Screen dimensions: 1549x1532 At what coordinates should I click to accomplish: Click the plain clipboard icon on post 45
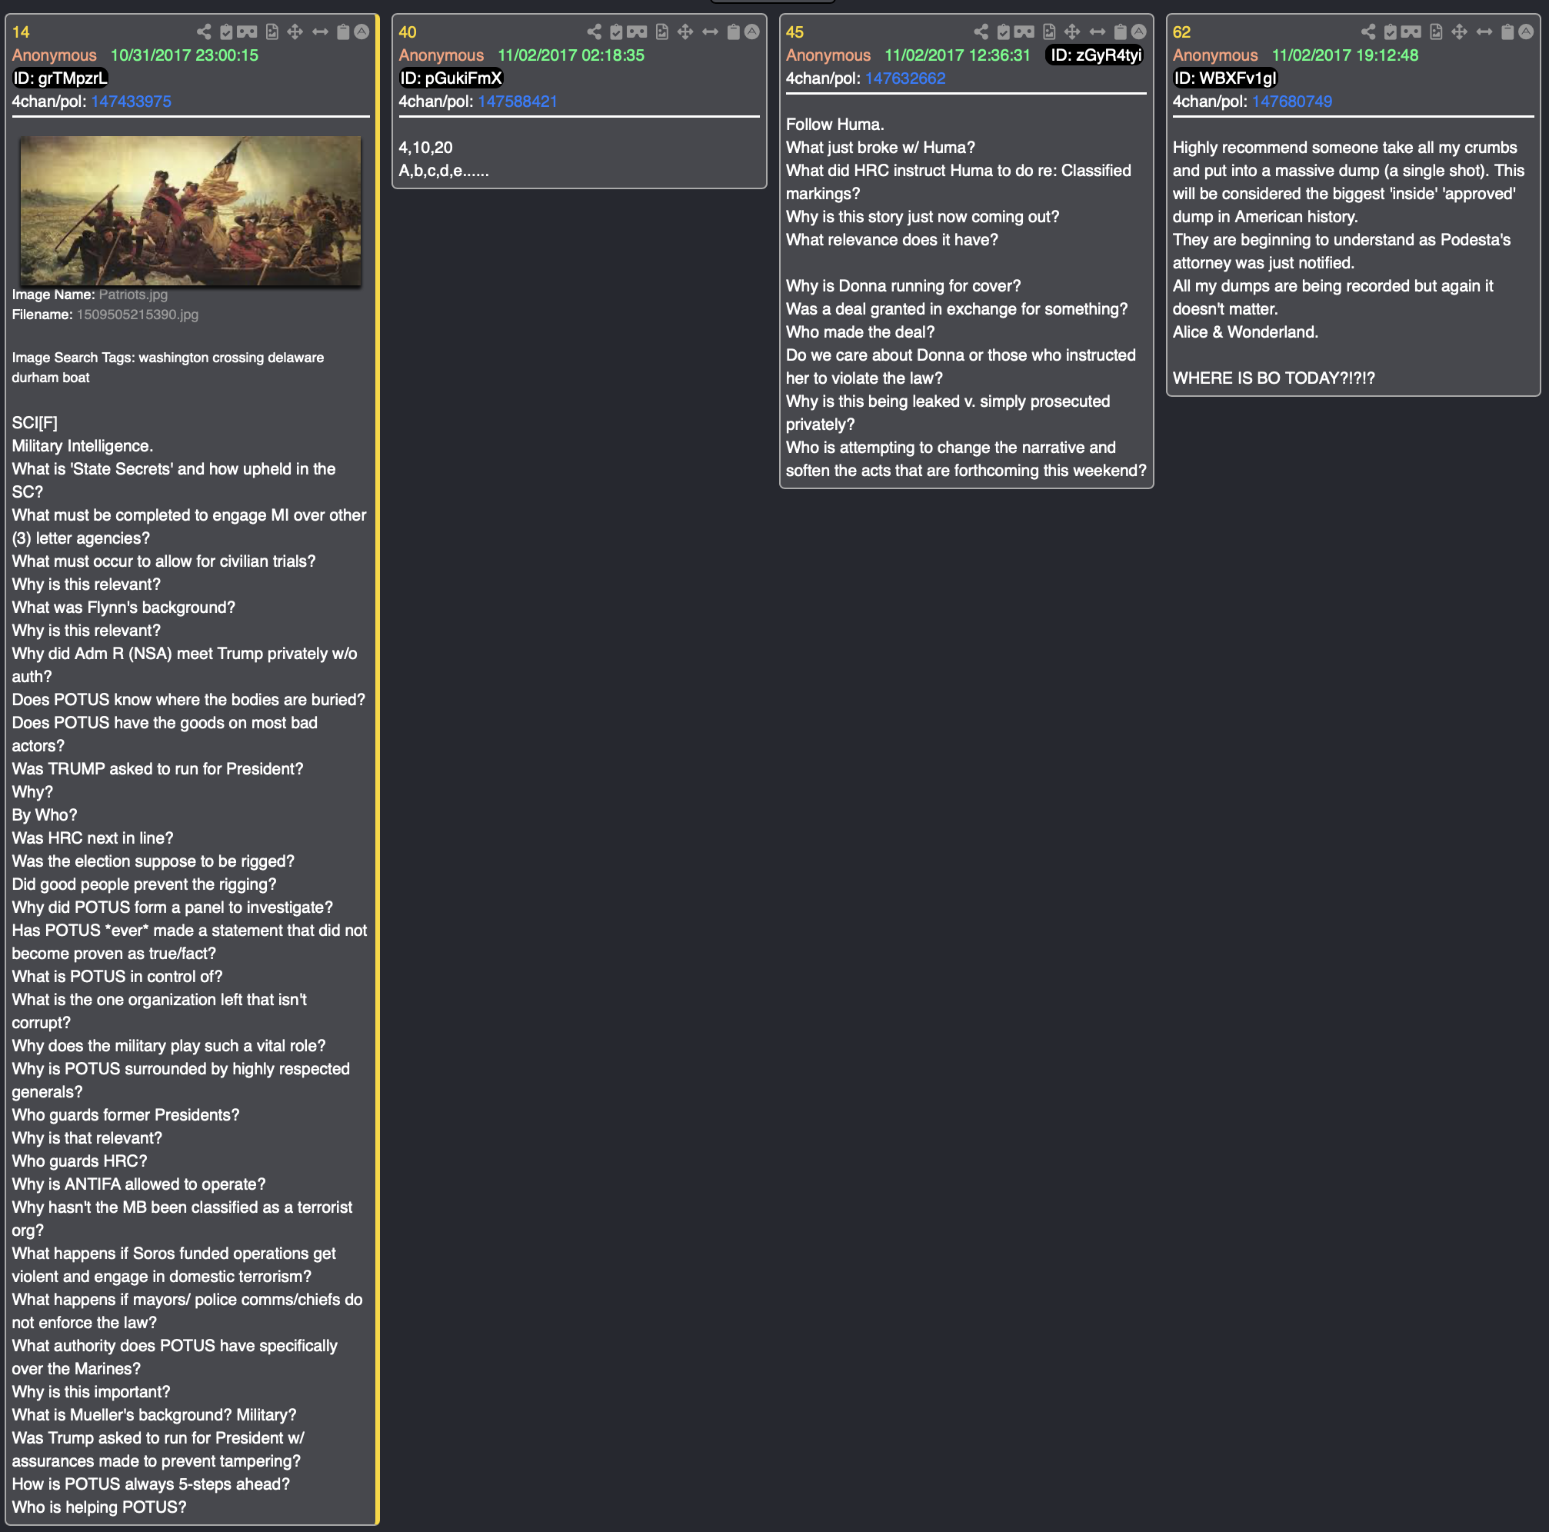point(1120,32)
